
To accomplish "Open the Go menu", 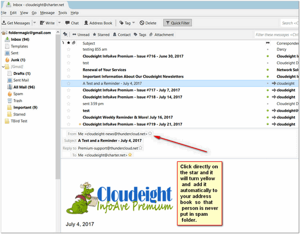I will pos(34,13).
